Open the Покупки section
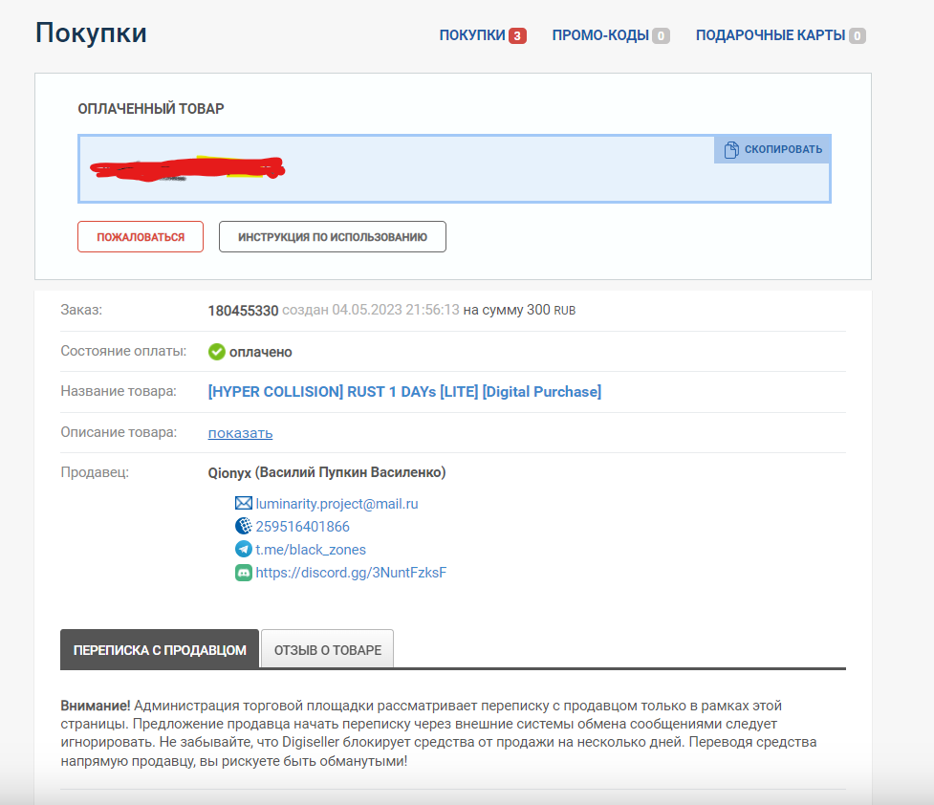 (x=471, y=35)
